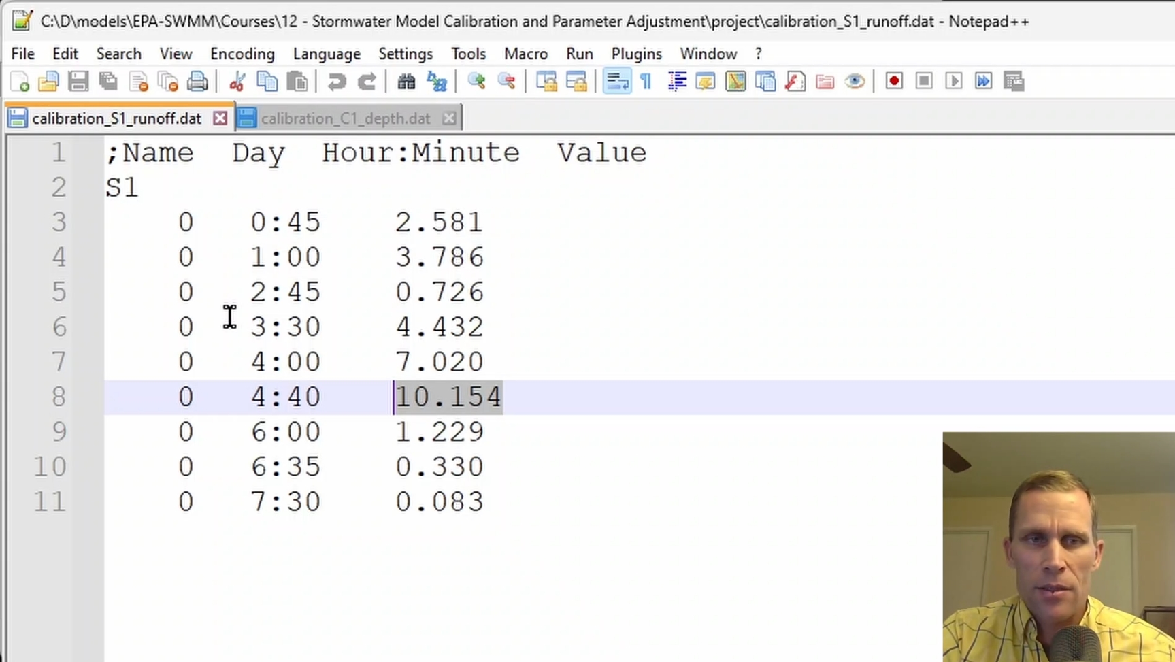The width and height of the screenshot is (1175, 662).
Task: Print the document with the printer icon
Action: tap(197, 82)
